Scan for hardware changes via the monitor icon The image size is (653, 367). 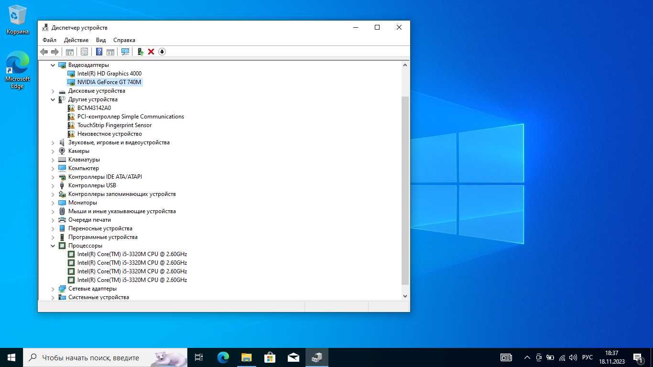[x=125, y=52]
